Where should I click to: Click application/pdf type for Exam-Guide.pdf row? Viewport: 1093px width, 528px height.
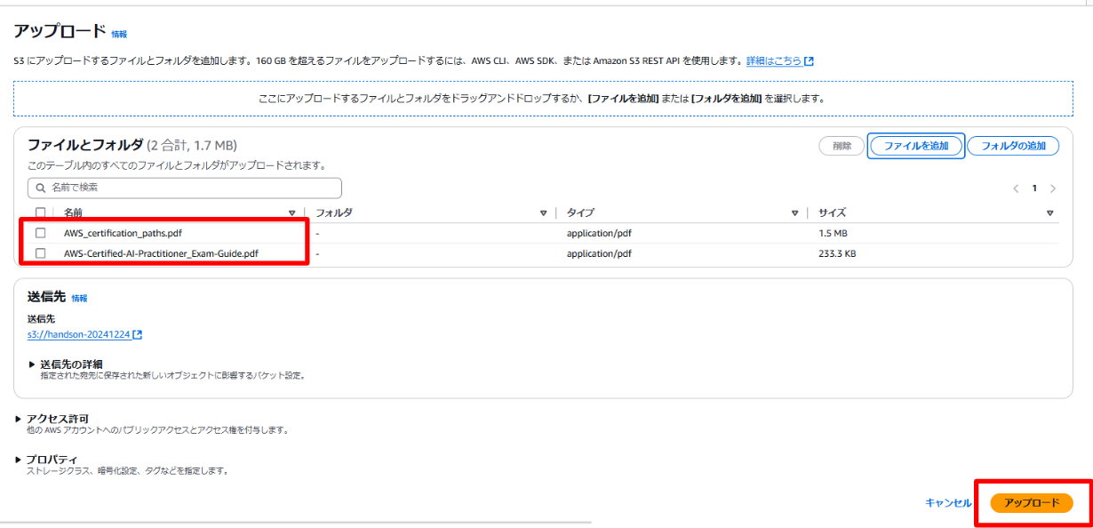[x=600, y=253]
